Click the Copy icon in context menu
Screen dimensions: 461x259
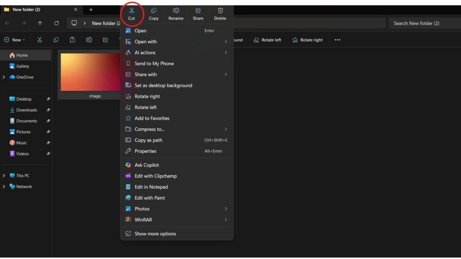click(x=154, y=11)
